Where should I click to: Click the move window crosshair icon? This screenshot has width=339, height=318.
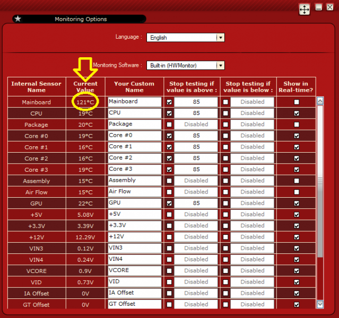pos(305,9)
